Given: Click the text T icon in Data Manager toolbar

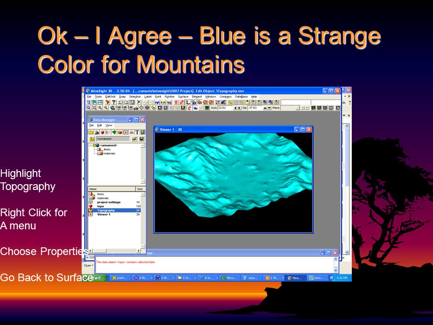Looking at the screenshot, I should [137, 132].
